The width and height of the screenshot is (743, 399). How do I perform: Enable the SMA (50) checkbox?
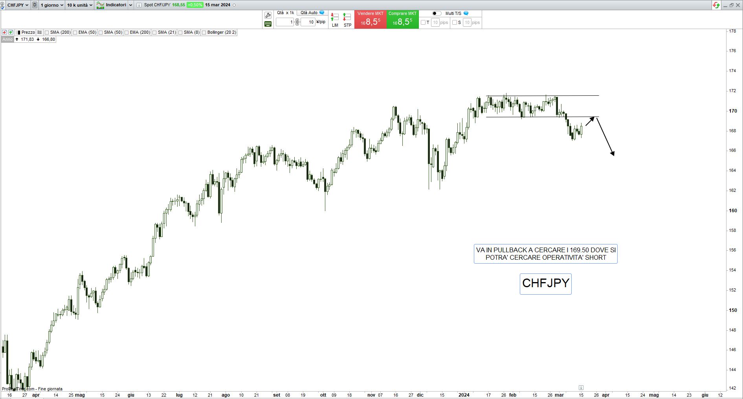(101, 33)
